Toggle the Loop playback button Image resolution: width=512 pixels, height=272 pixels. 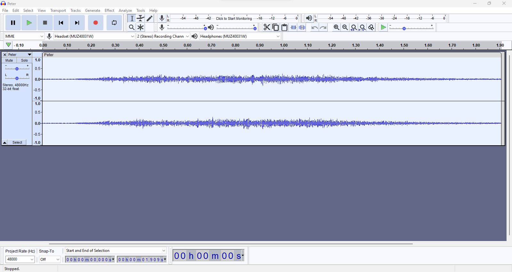pos(114,23)
